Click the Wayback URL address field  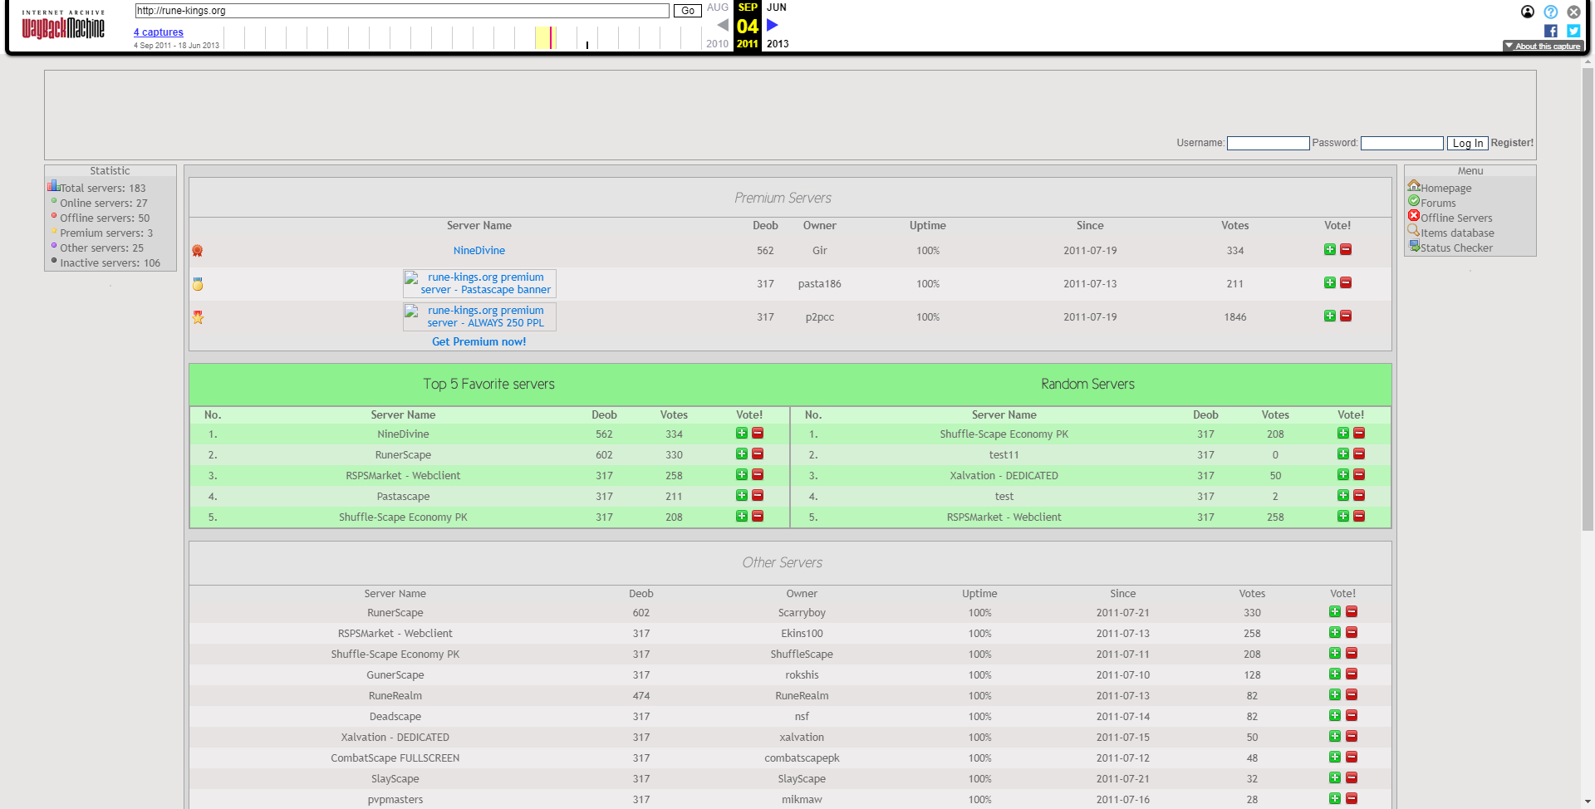(402, 11)
